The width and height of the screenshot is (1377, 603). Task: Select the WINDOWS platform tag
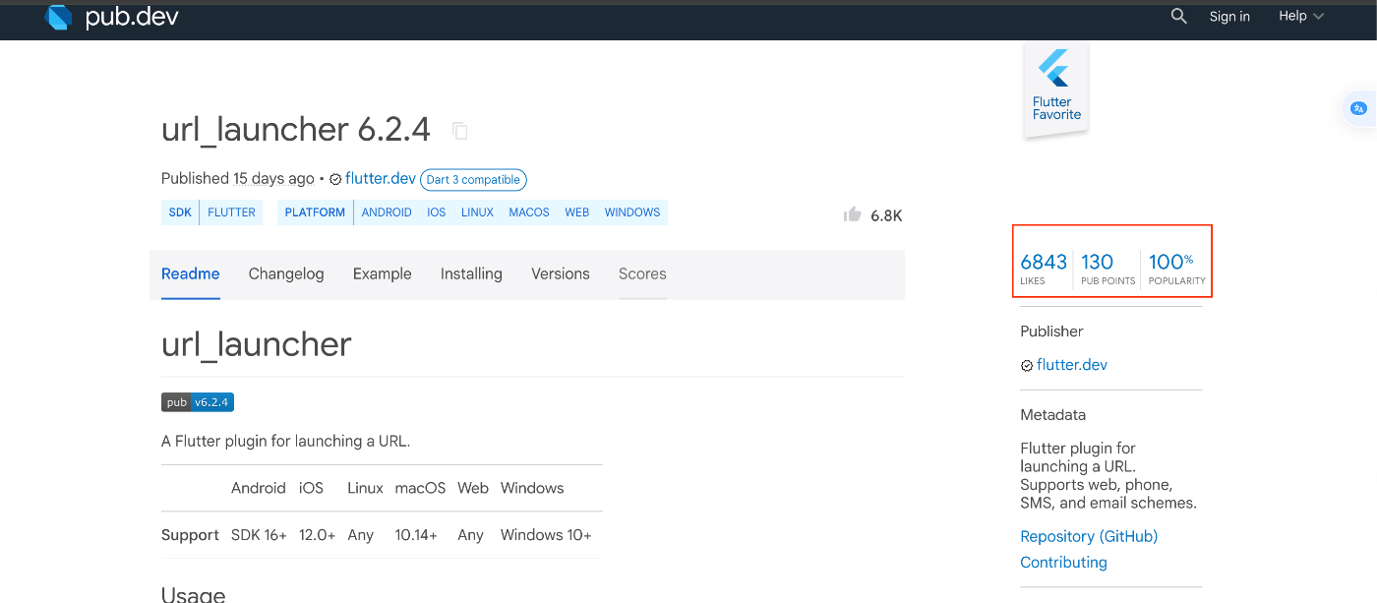(x=632, y=212)
